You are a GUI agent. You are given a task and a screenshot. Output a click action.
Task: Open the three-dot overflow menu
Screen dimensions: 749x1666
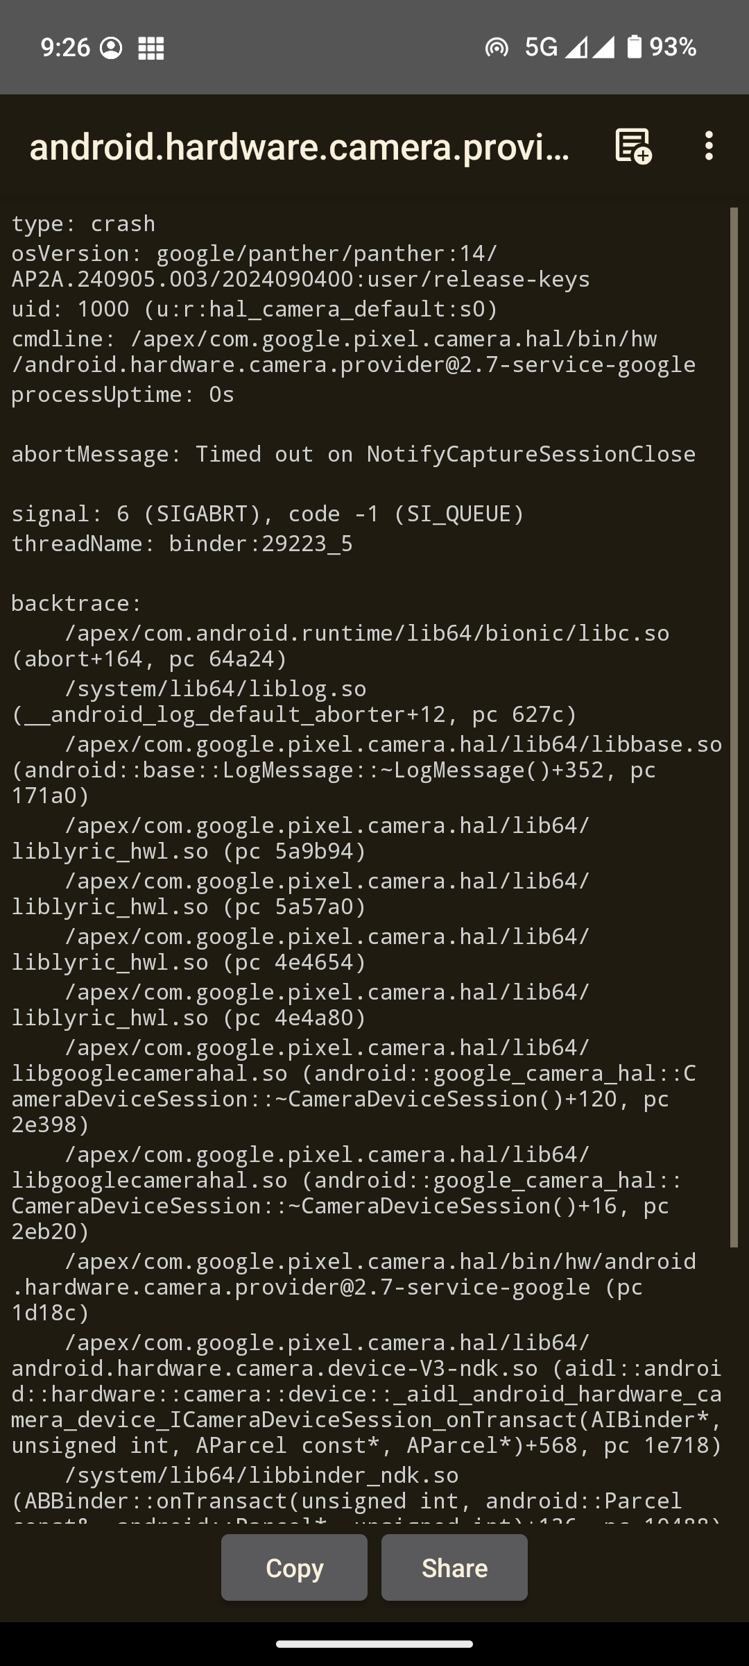click(708, 146)
